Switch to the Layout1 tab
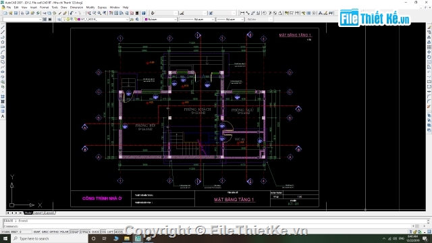This screenshot has height=243, width=432. pyautogui.click(x=38, y=213)
